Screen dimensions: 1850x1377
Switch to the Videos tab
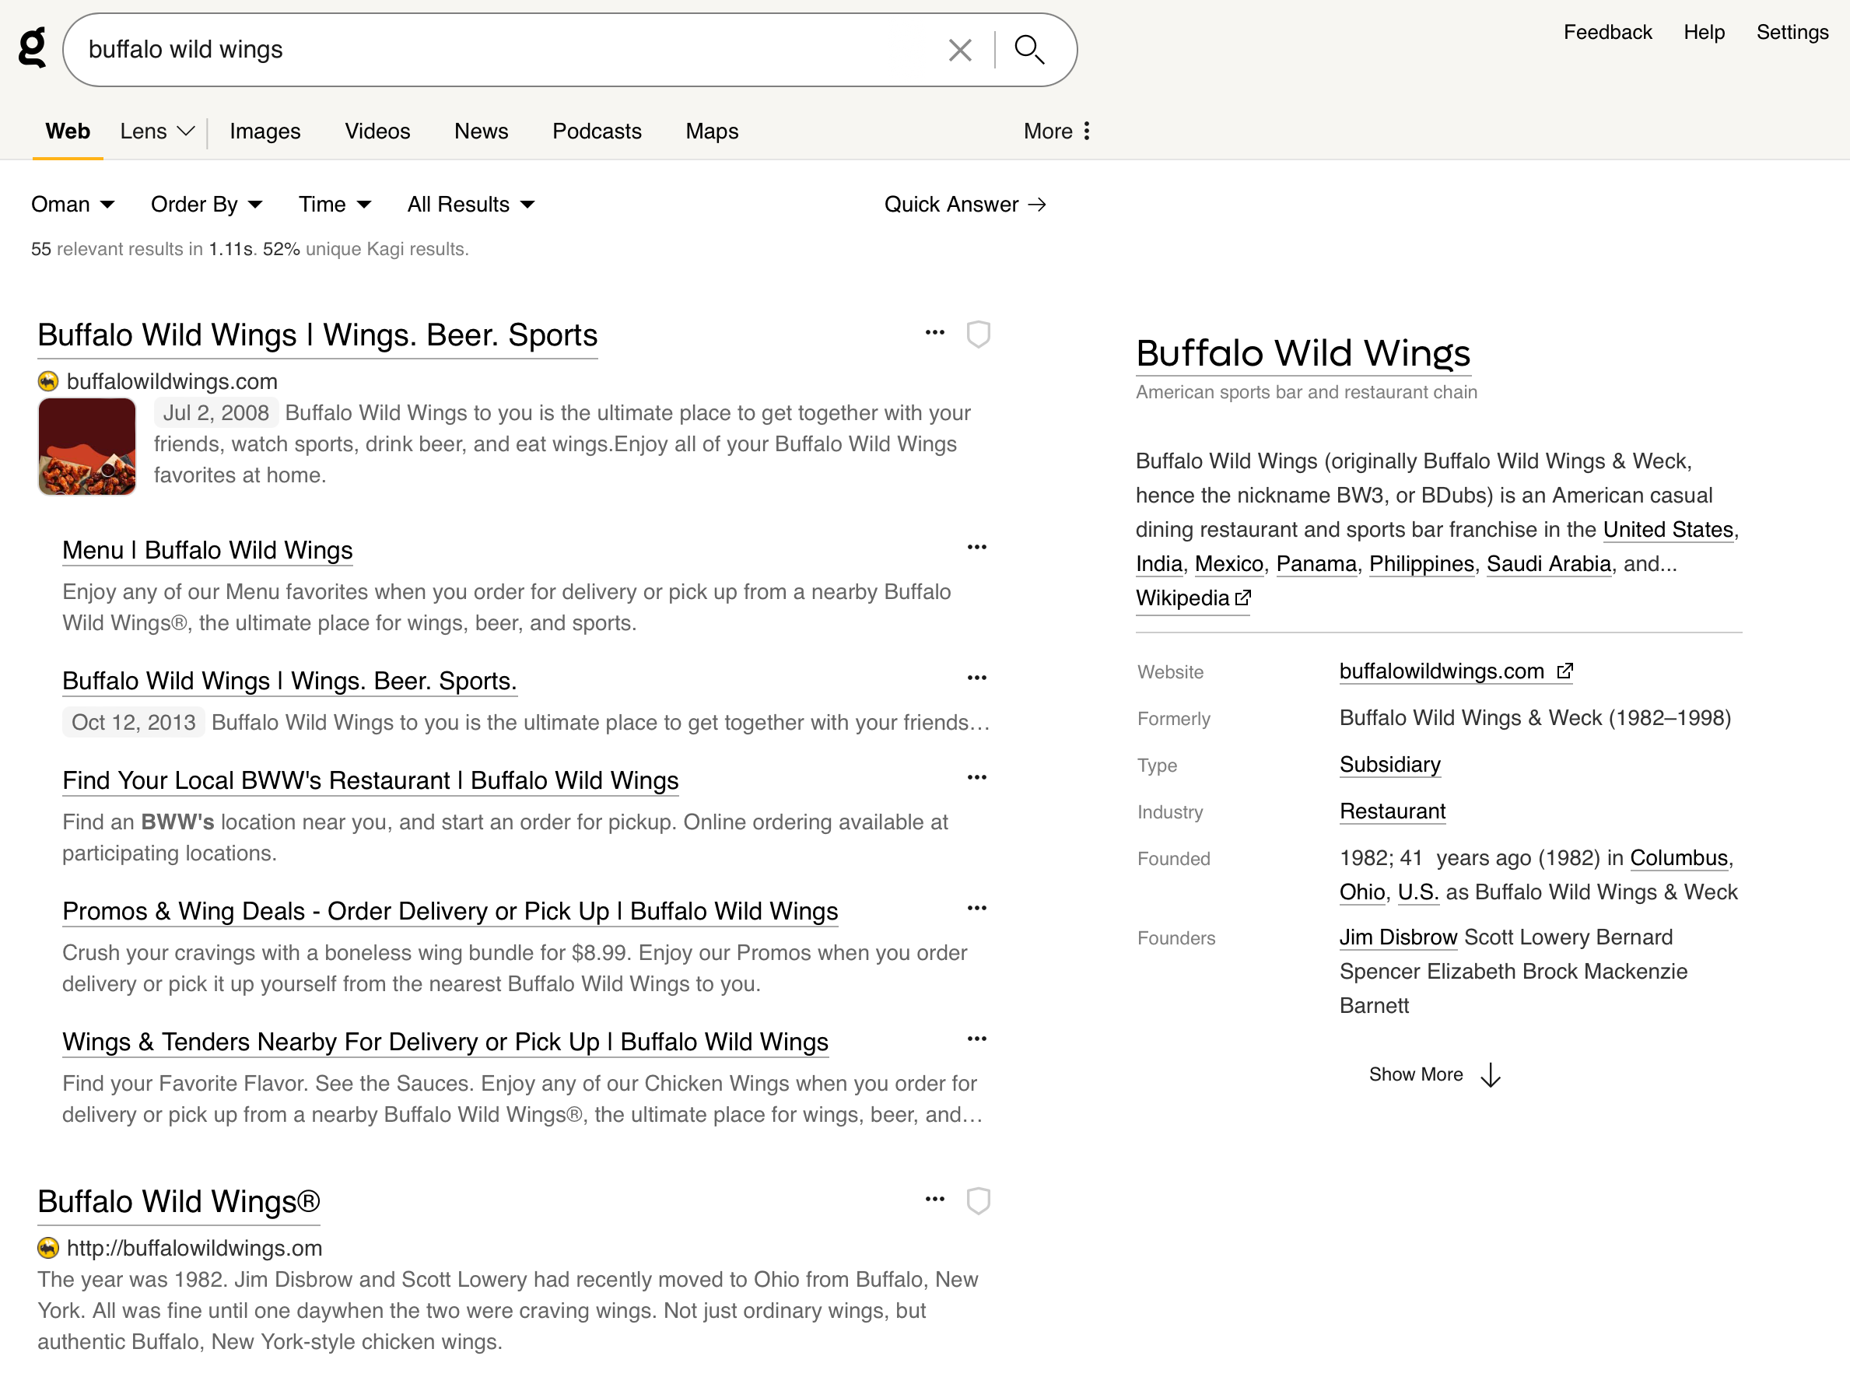click(377, 131)
